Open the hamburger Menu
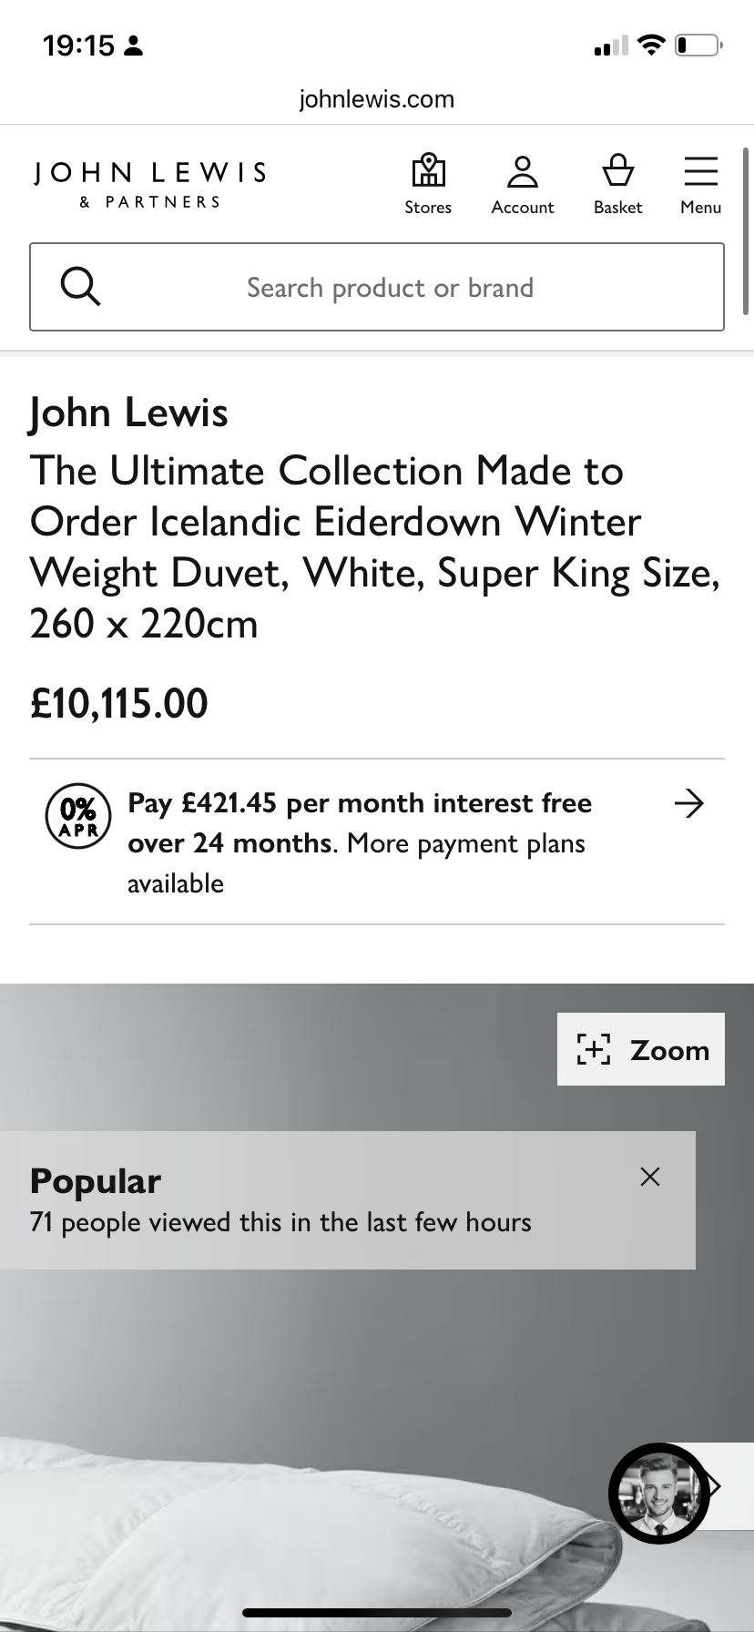754x1632 pixels. click(x=700, y=185)
